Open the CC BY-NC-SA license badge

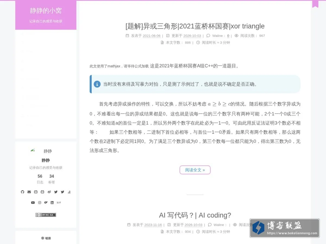[x=46, y=215]
